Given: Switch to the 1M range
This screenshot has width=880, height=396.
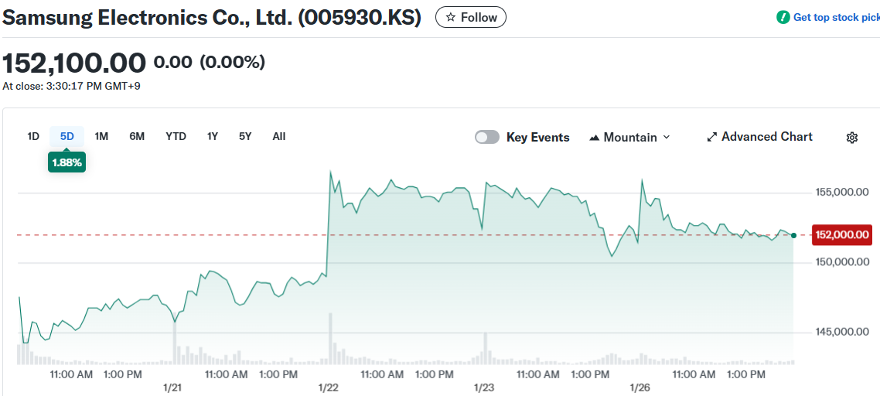Looking at the screenshot, I should pyautogui.click(x=101, y=136).
